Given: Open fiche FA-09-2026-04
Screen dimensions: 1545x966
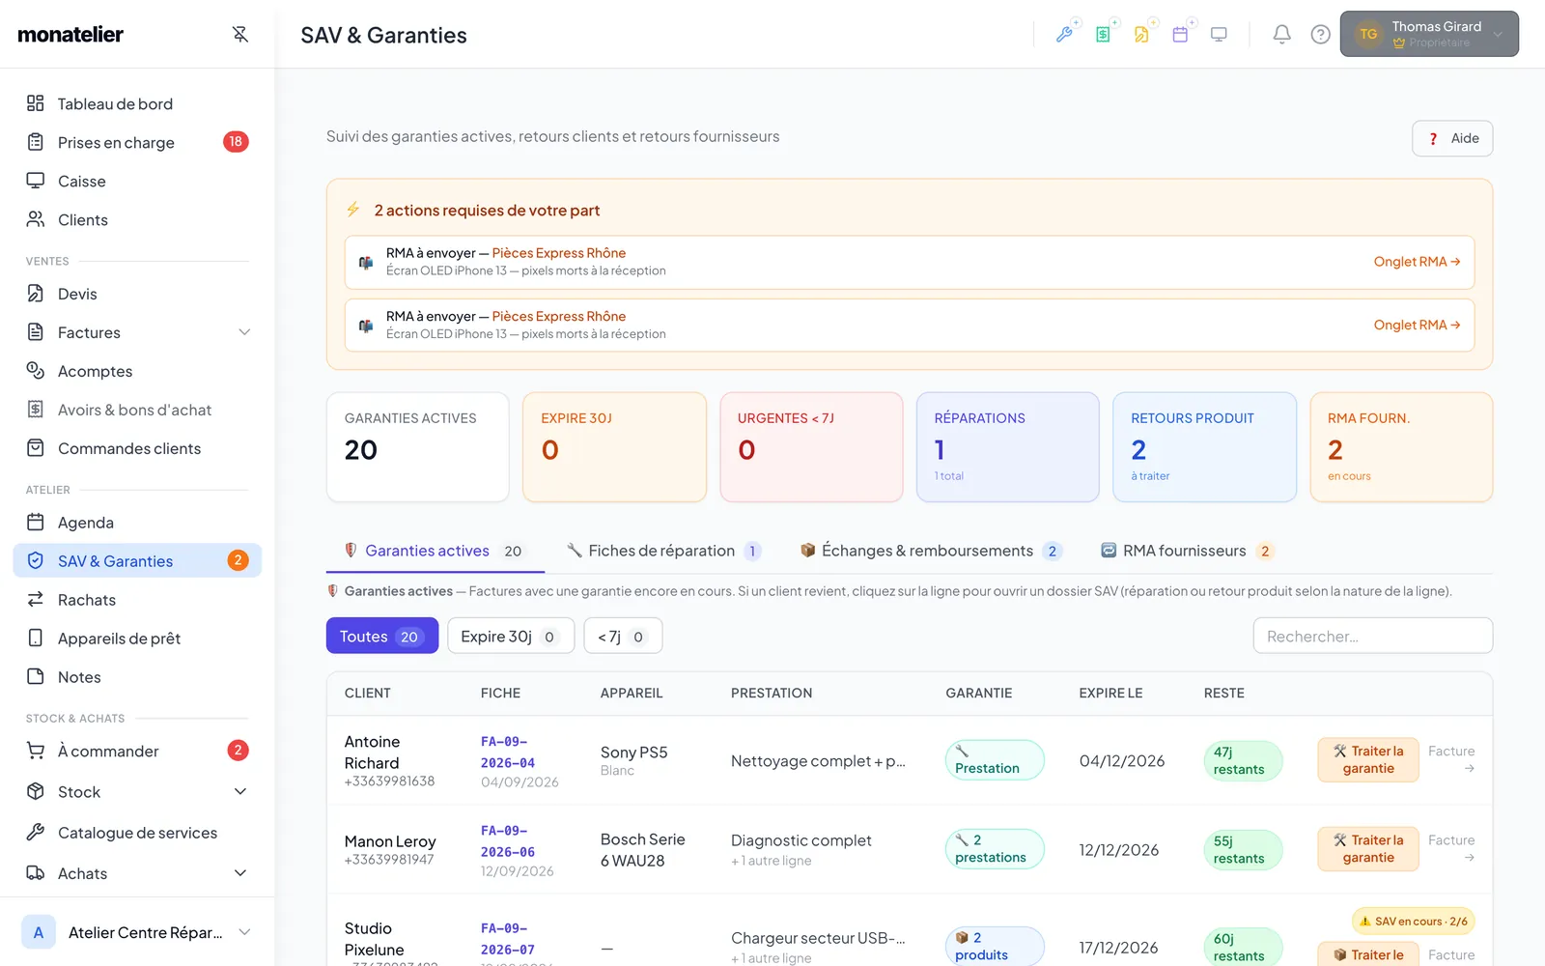Looking at the screenshot, I should [508, 753].
